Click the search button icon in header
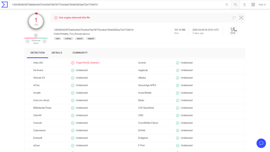This screenshot has height=152, width=270. (235, 5)
